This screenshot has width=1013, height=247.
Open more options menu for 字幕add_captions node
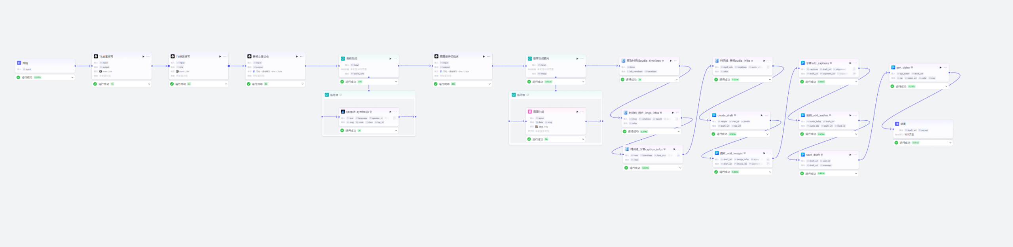(x=855, y=63)
